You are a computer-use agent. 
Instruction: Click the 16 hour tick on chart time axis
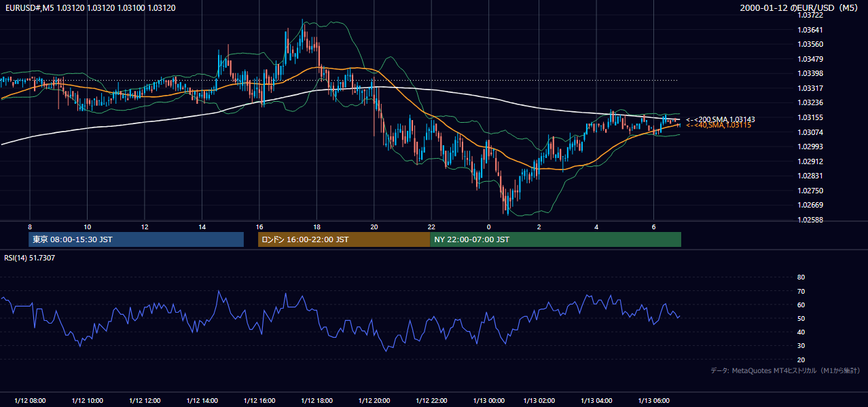259,227
